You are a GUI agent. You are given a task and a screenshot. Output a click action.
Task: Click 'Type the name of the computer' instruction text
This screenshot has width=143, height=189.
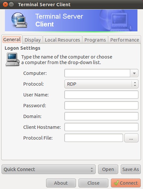67,60
